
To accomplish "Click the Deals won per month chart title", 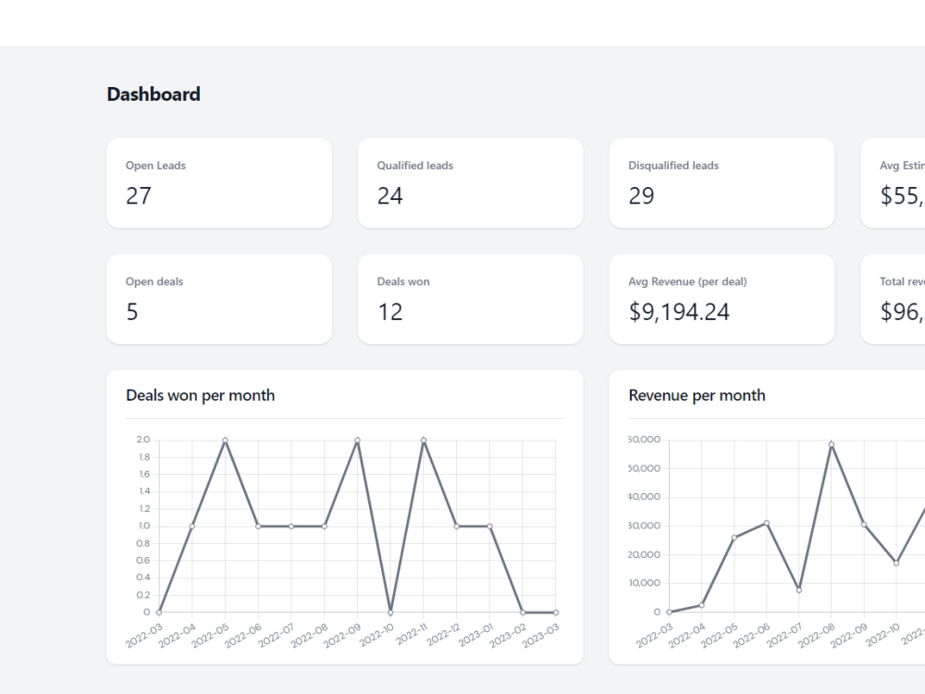I will pos(201,395).
